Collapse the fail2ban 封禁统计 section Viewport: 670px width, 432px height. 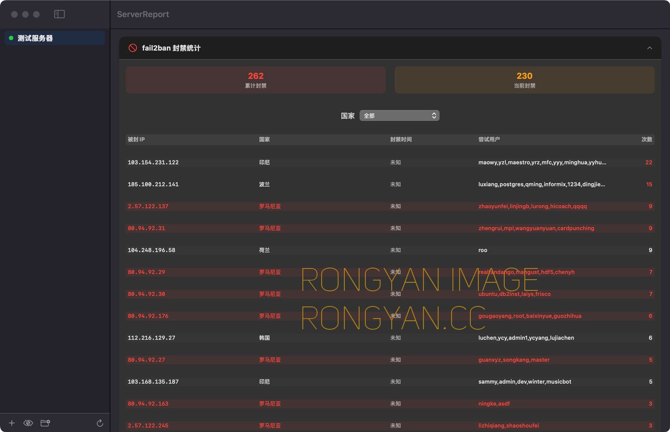tap(649, 48)
